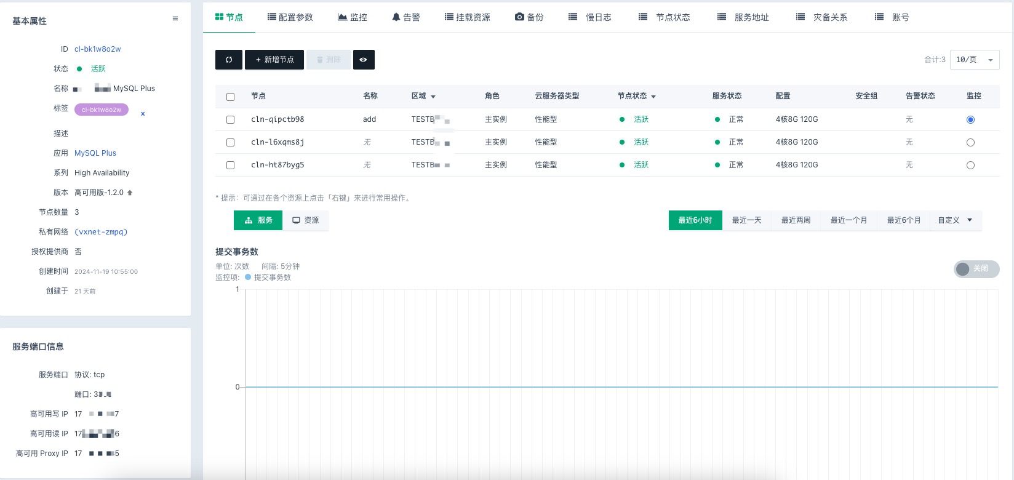Select the 最近两周 time range
This screenshot has width=1014, height=480.
[x=796, y=220]
